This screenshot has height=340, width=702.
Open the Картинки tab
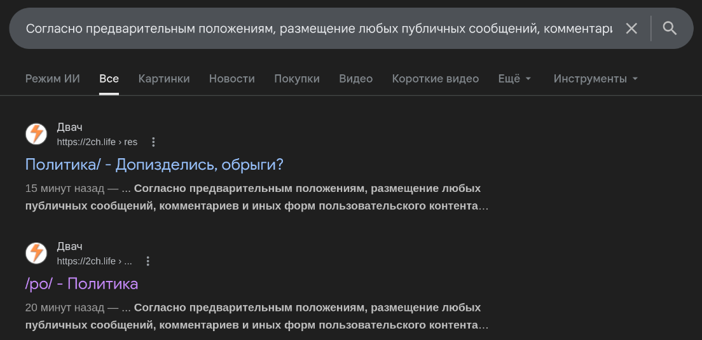164,79
